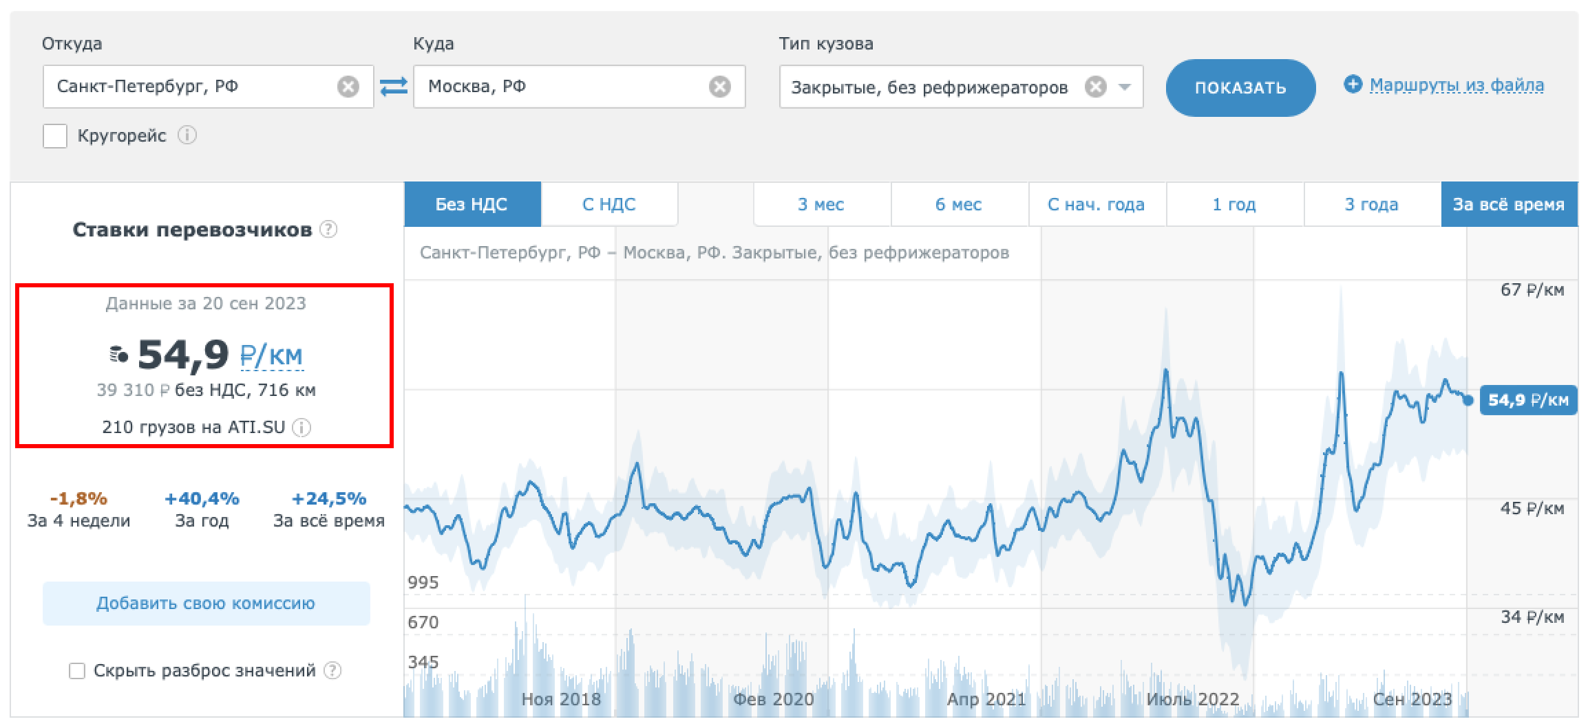This screenshot has width=1588, height=728.
Task: Select the 3 года period
Action: (1373, 204)
